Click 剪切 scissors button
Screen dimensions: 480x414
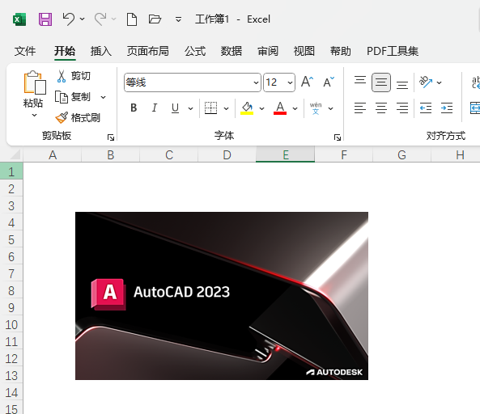(x=74, y=76)
